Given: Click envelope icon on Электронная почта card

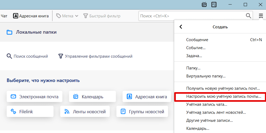Looking at the screenshot, I should pyautogui.click(x=13, y=96).
